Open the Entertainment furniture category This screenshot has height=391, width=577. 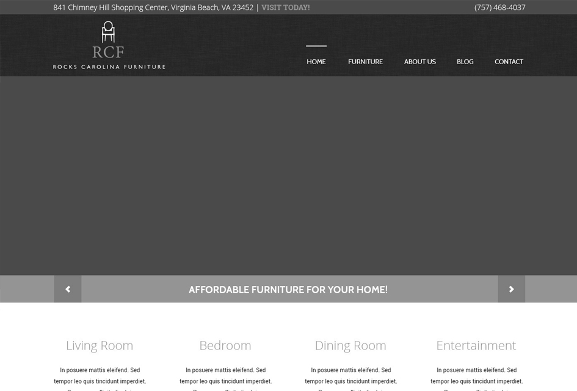tap(476, 345)
